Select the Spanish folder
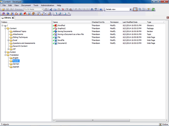 pyautogui.click(x=16, y=67)
